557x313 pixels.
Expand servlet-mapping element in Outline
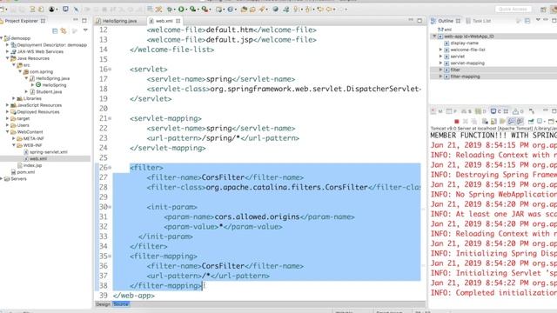pos(441,63)
